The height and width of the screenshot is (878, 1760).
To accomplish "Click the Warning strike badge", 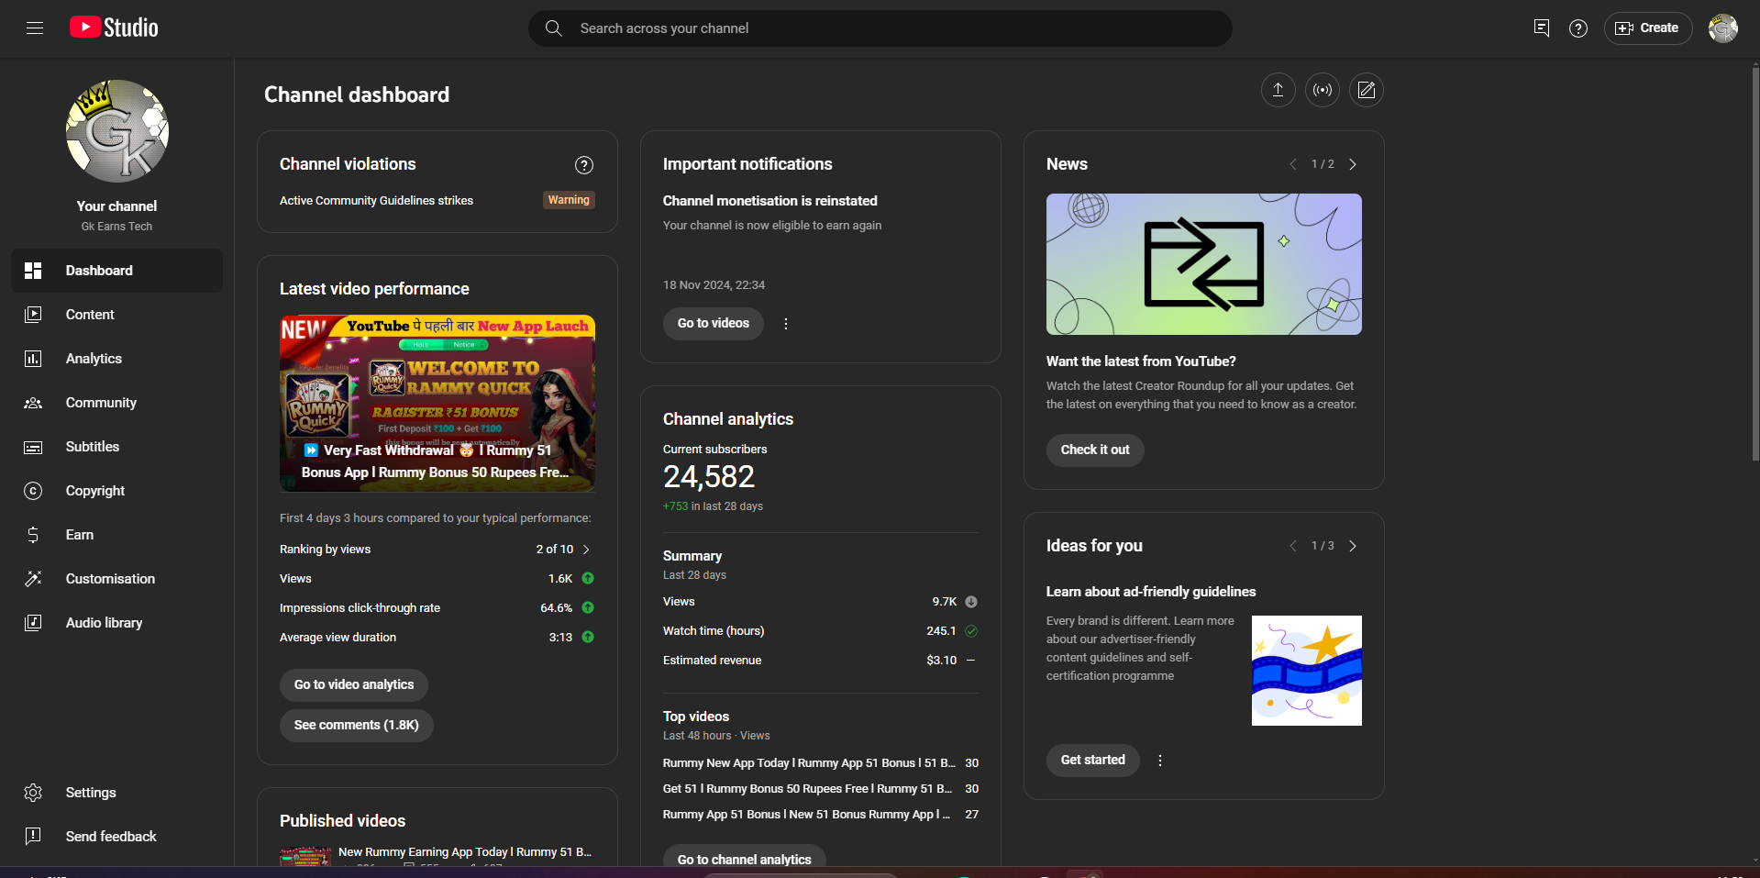I will coord(569,200).
